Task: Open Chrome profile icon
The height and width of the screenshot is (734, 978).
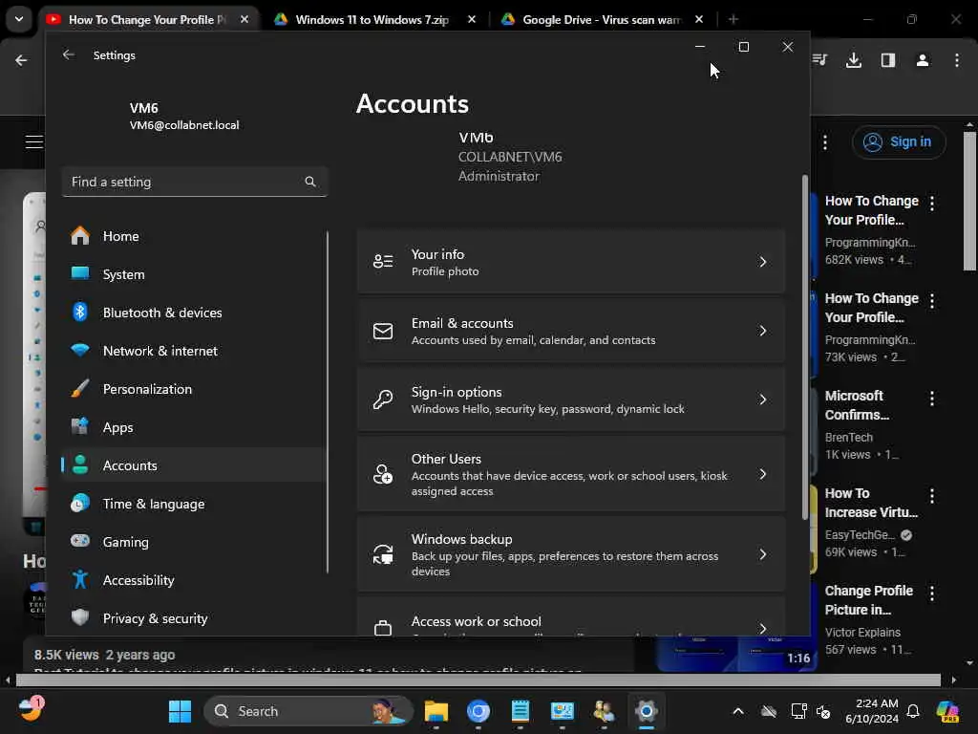Action: pyautogui.click(x=923, y=60)
